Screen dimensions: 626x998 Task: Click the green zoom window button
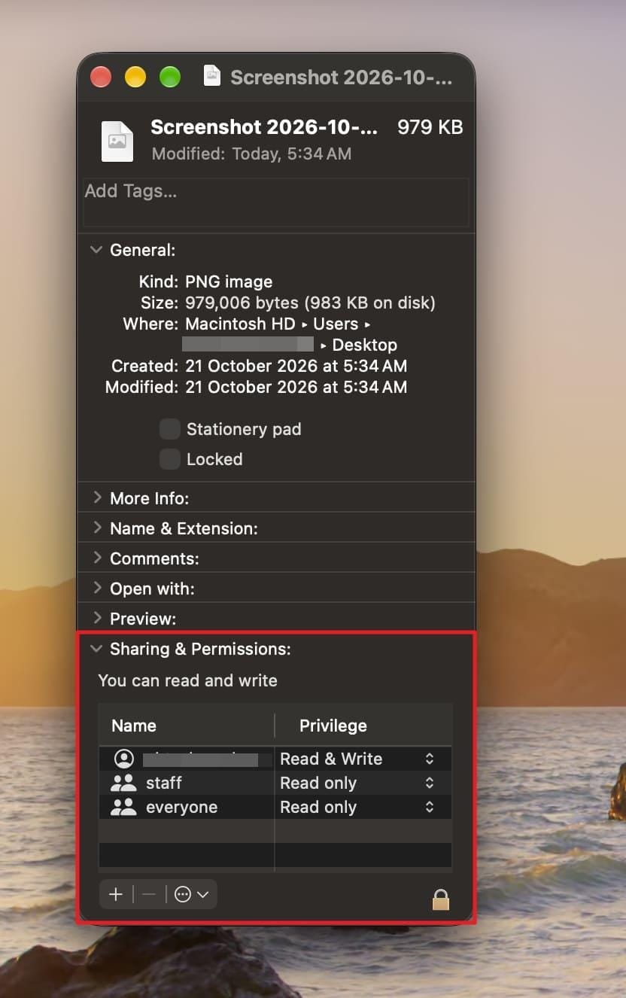point(170,77)
